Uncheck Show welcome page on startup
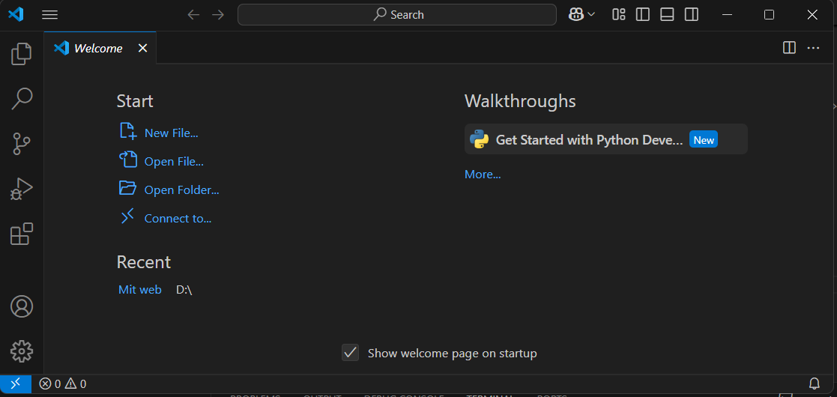Screen dimensions: 837x397 coord(350,353)
